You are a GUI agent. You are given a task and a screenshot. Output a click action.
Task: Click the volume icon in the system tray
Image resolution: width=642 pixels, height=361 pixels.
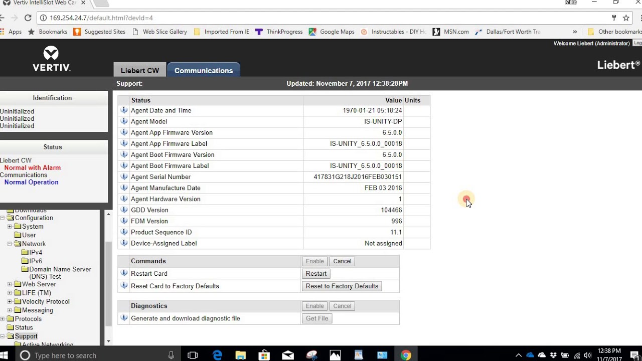[x=588, y=355]
